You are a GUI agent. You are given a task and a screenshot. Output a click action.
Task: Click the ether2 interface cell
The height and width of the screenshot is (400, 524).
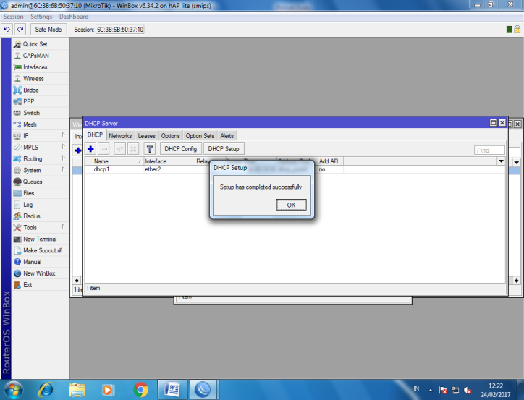(x=169, y=169)
